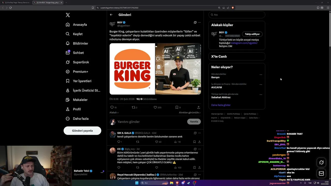
Task: Open more options for Sabahat Akkiraz trend
Action: tap(261, 95)
